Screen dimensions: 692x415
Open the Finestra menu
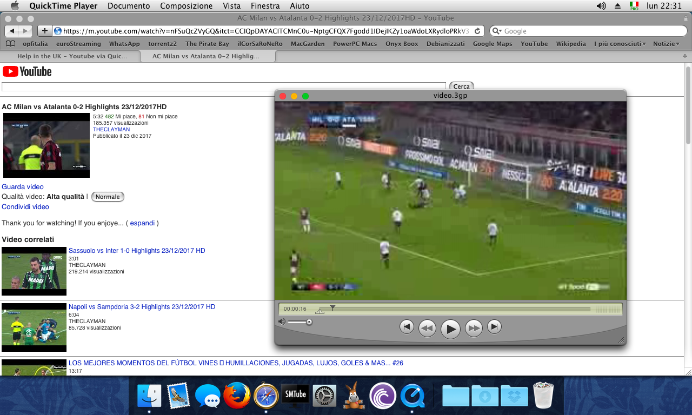click(265, 6)
